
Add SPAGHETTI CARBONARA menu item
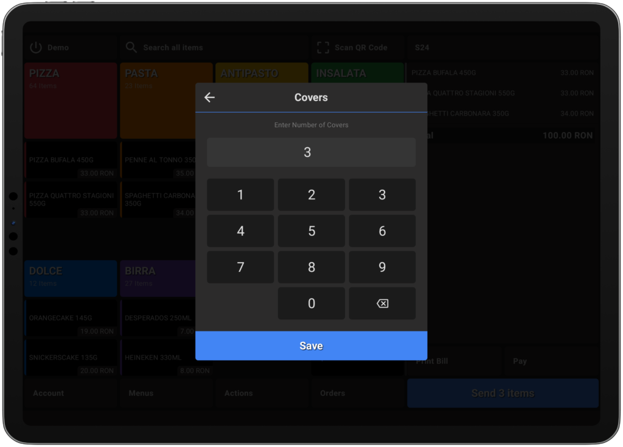pos(158,199)
